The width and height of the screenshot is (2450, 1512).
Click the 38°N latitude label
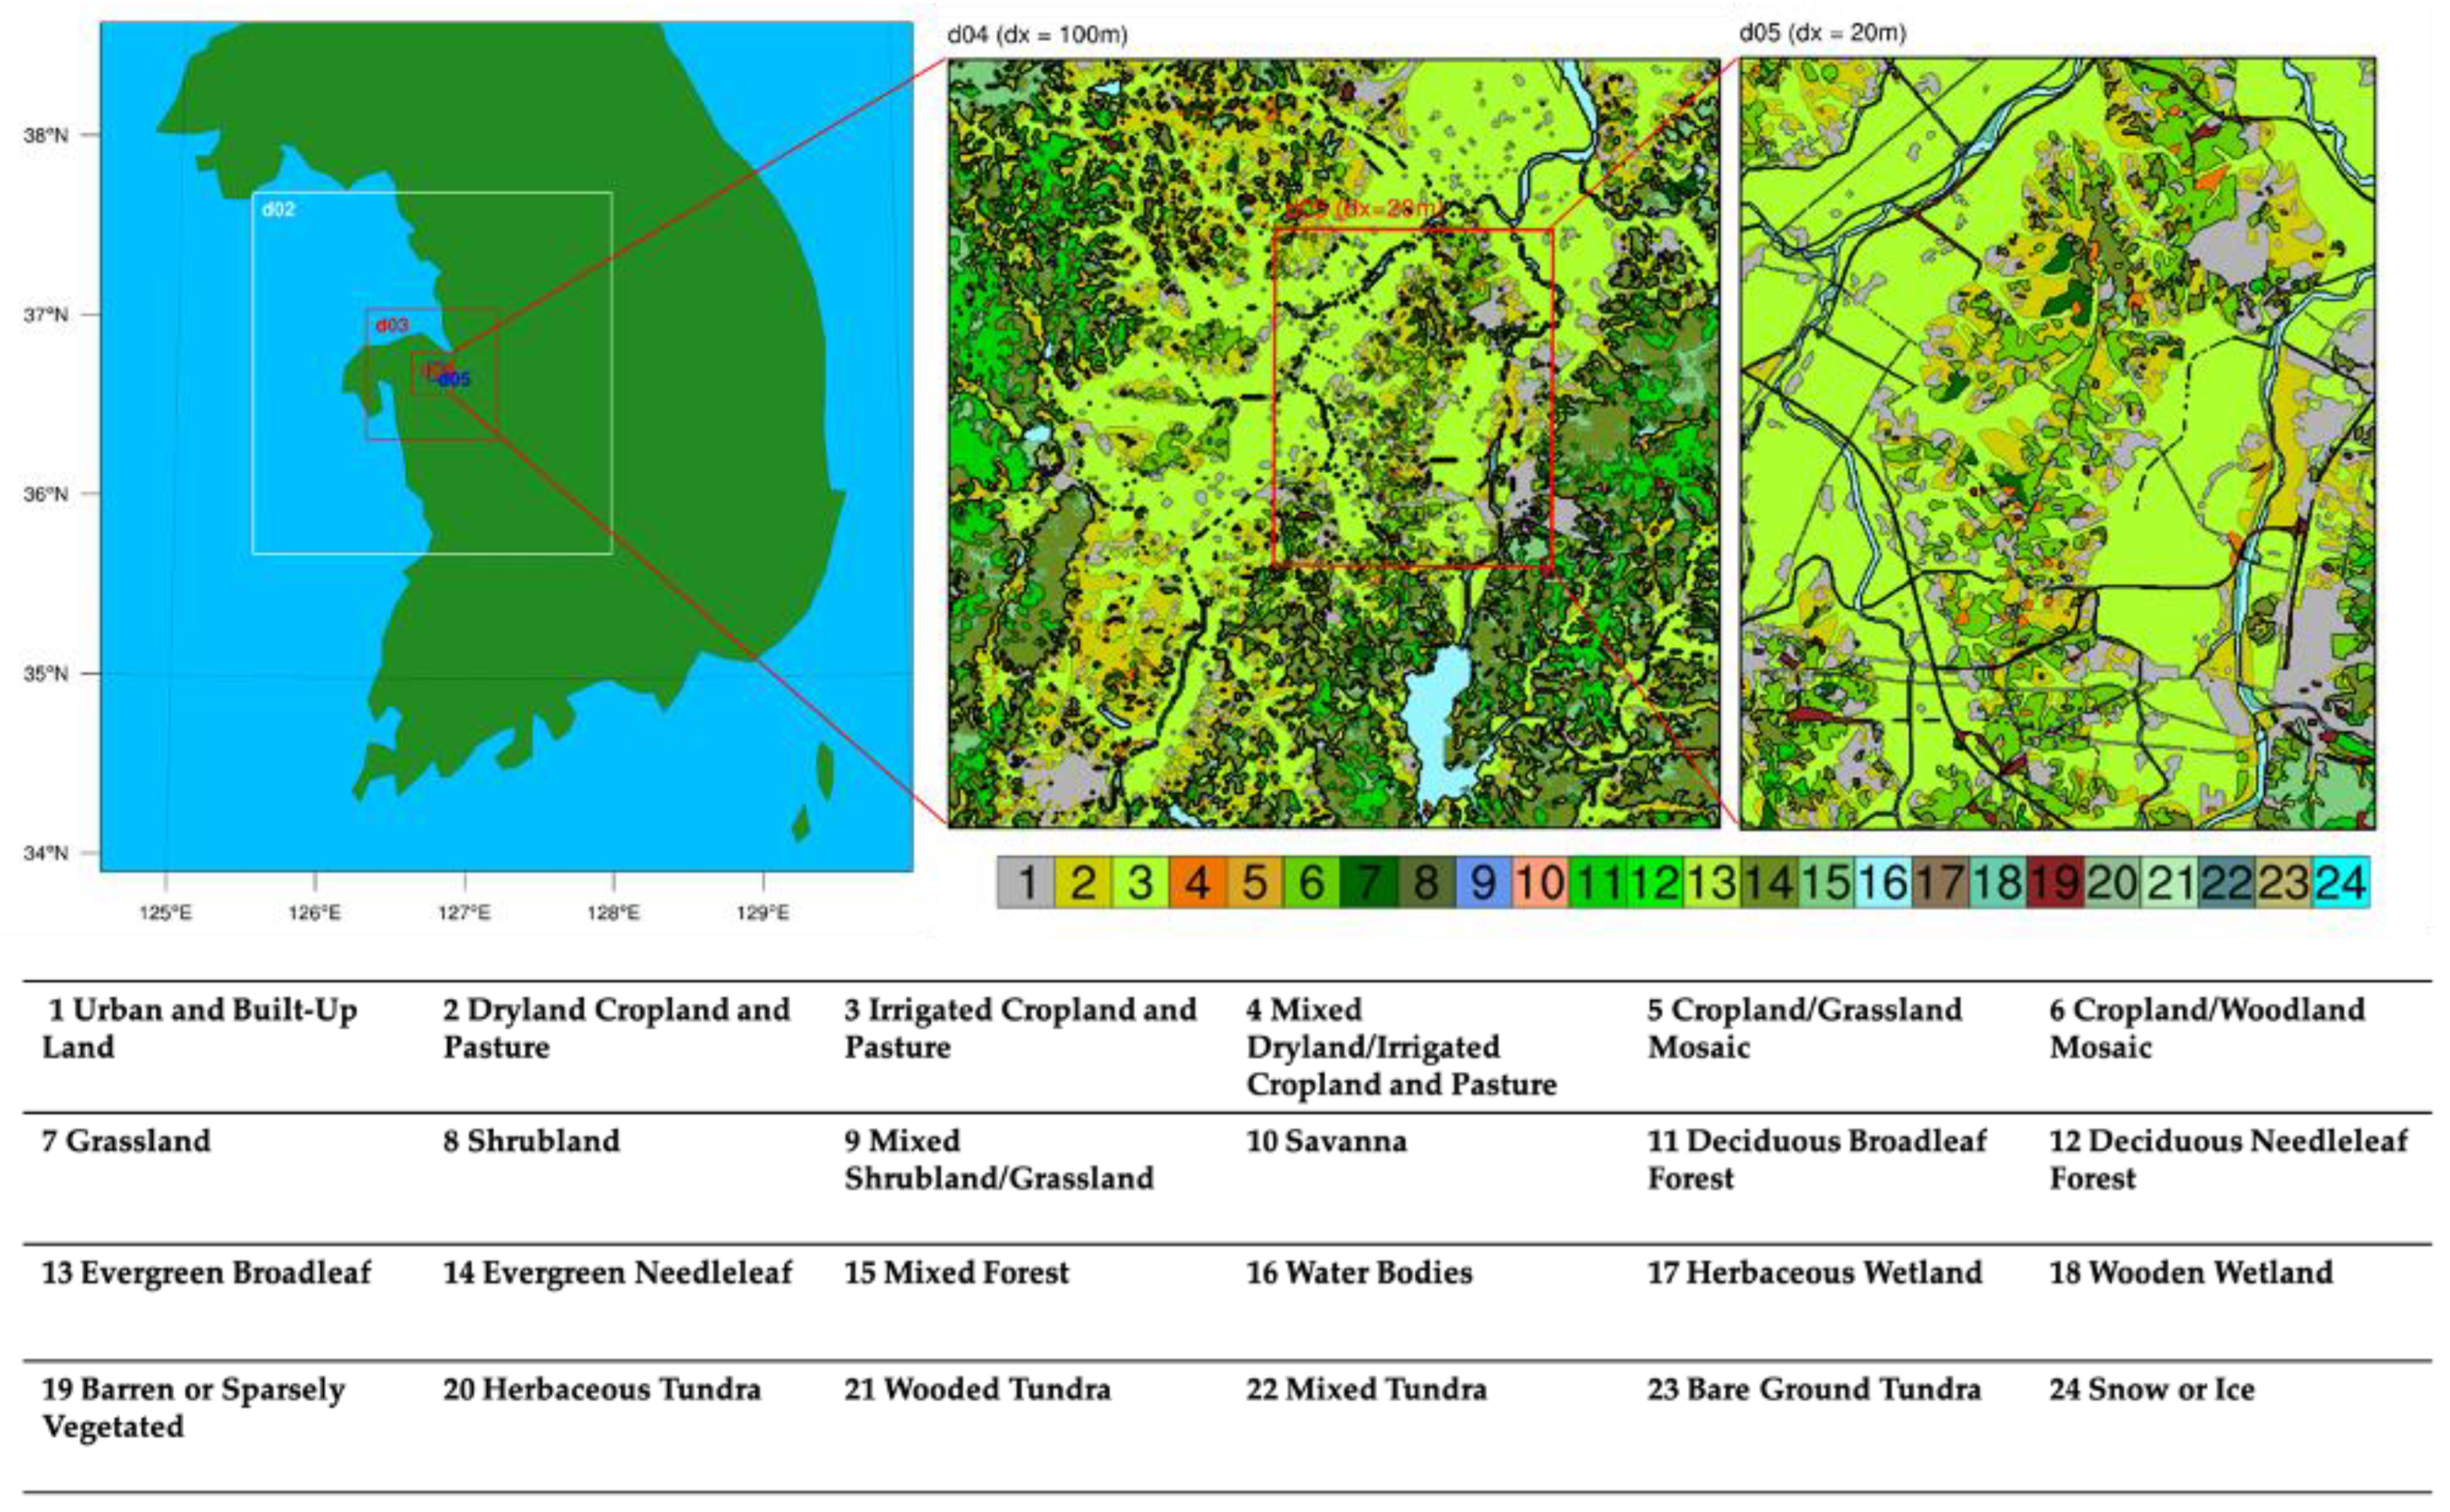pos(46,135)
